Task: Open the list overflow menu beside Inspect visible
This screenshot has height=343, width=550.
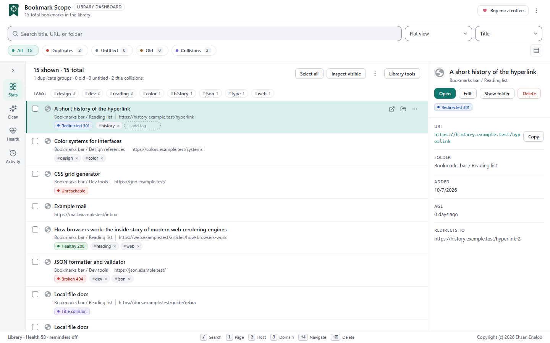Action: click(375, 74)
